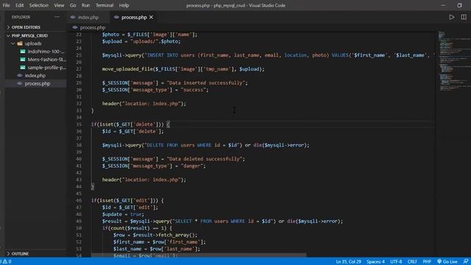Screen dimensions: 471x265
Task: Change CRLF end of line sequence
Action: click(x=412, y=262)
